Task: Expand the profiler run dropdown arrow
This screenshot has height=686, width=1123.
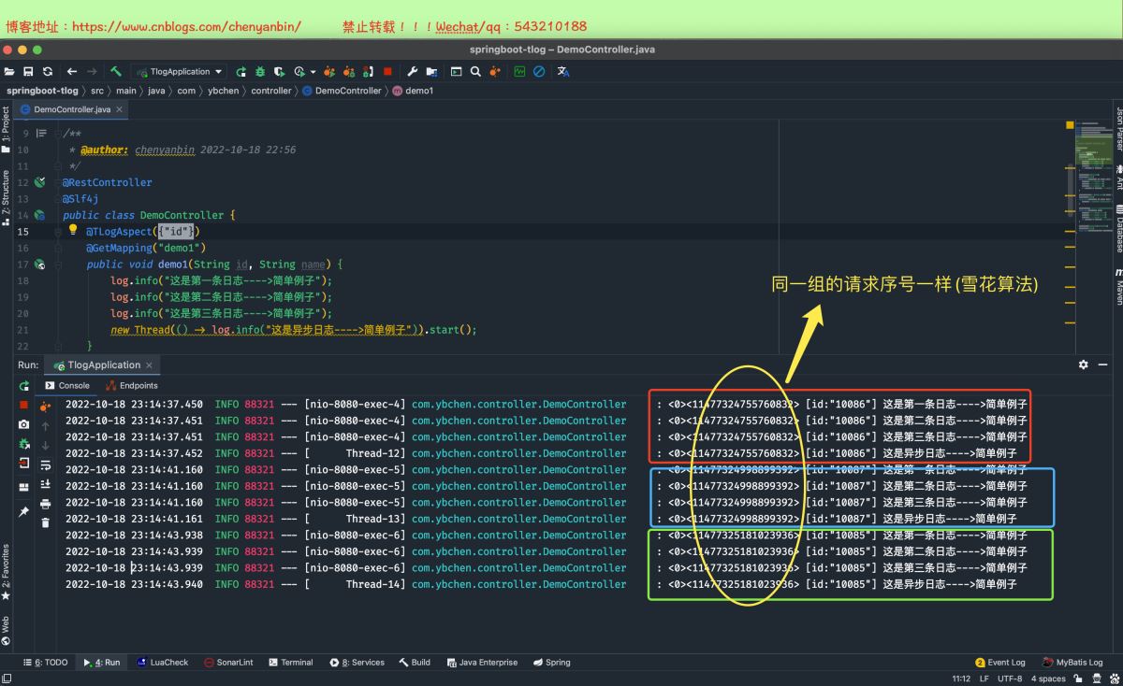Action: click(313, 72)
